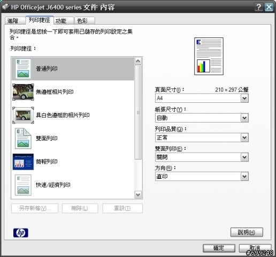Select the 雙面列印 list entry text

[x=47, y=139]
